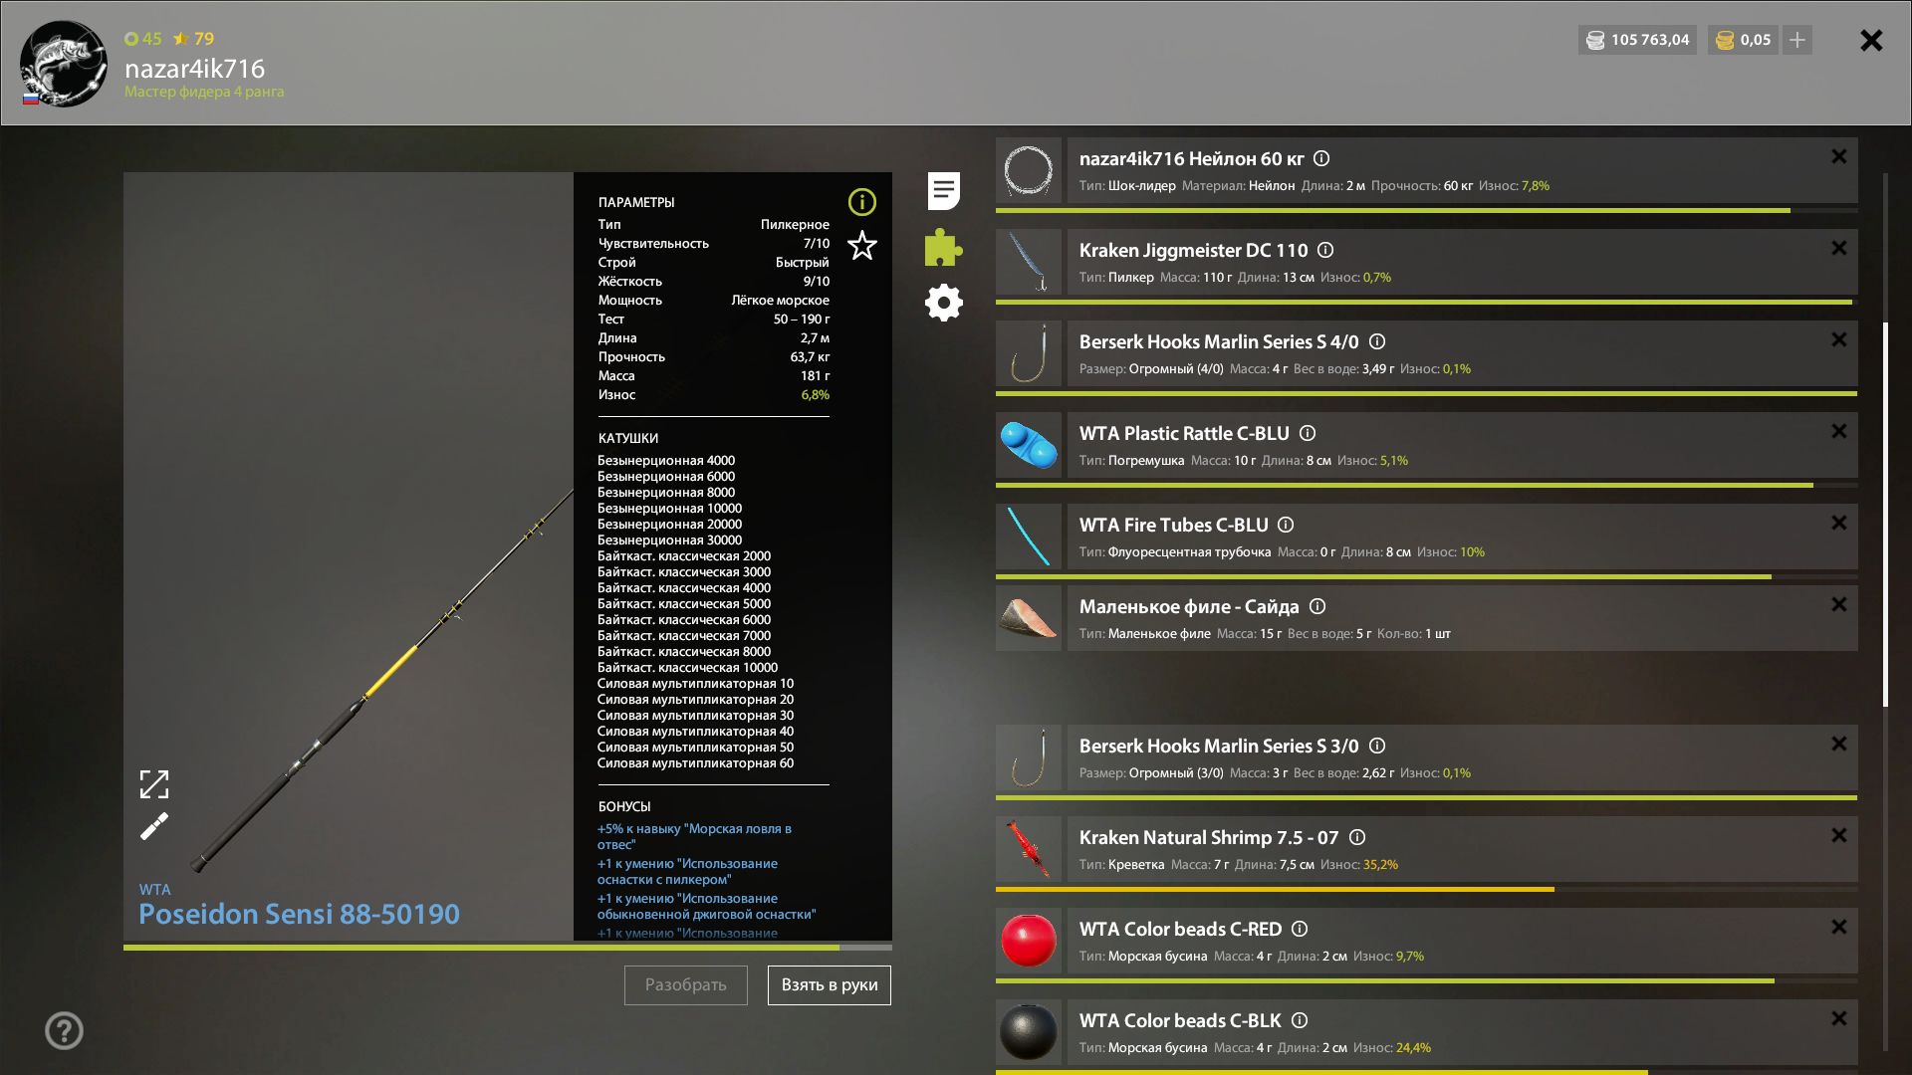Click the blue Fire Tubes thumbnail

pyautogui.click(x=1029, y=537)
